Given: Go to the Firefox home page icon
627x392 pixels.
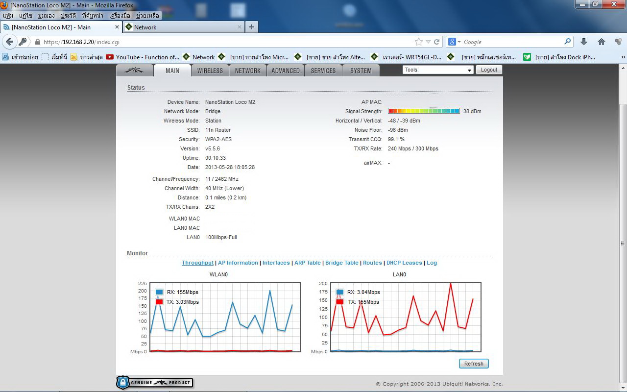Looking at the screenshot, I should 602,42.
